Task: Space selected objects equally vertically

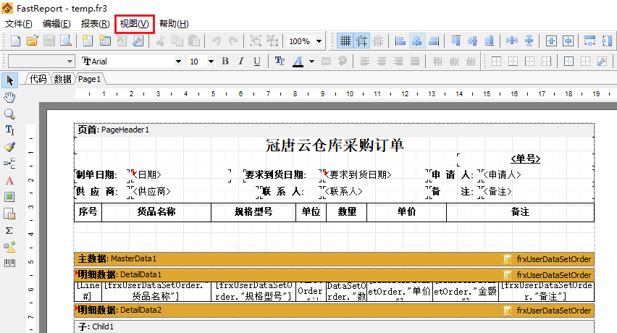Action: pyautogui.click(x=529, y=41)
